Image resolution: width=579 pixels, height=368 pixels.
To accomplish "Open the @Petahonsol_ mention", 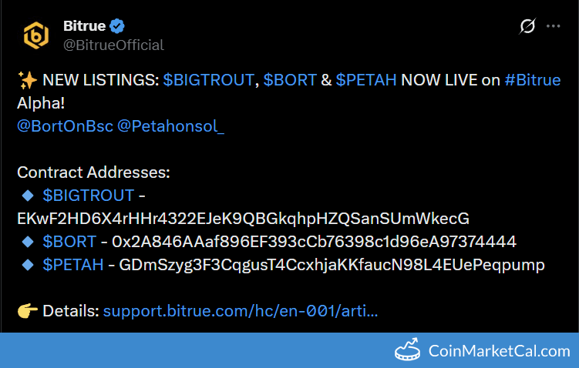I will 170,125.
